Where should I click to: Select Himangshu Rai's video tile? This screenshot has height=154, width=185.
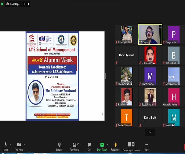[x=126, y=34]
